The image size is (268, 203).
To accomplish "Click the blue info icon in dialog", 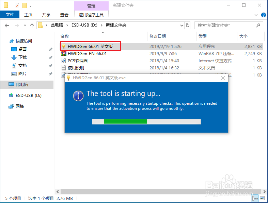I will (78, 96).
